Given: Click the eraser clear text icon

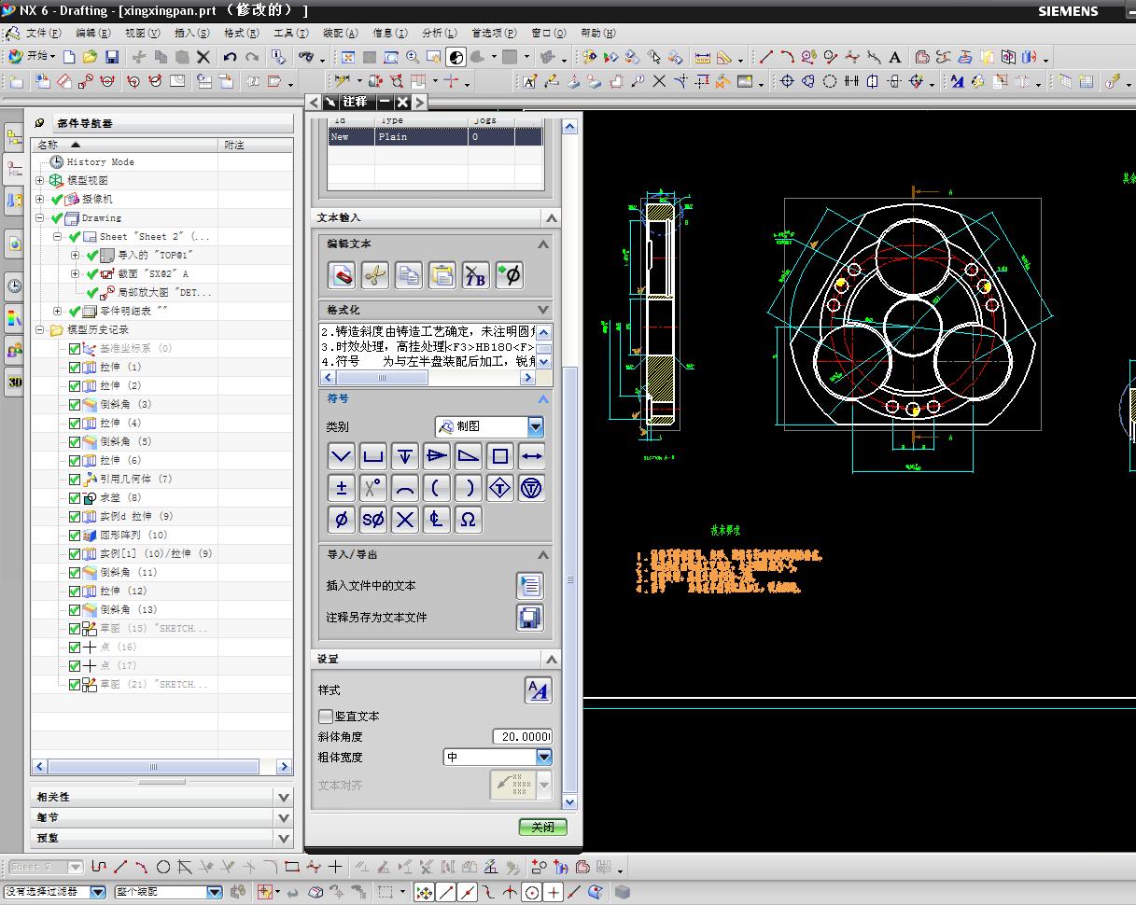Looking at the screenshot, I should click(x=342, y=275).
